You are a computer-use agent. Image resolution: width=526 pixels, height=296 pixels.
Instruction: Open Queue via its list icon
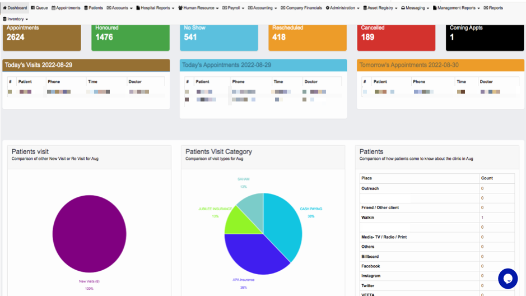pyautogui.click(x=32, y=8)
